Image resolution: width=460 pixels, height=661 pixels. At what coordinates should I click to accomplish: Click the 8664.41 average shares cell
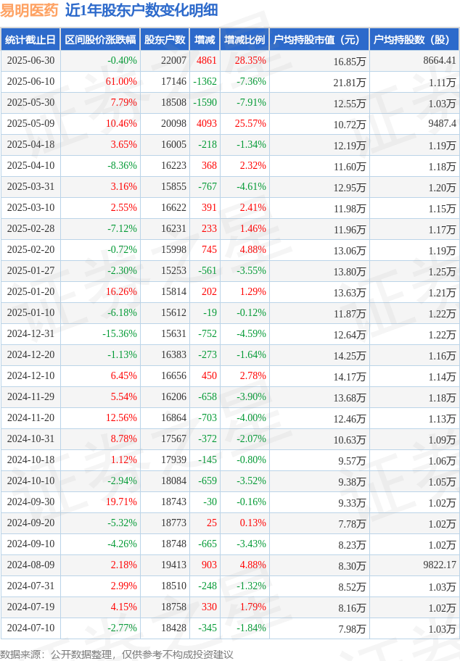click(x=439, y=61)
